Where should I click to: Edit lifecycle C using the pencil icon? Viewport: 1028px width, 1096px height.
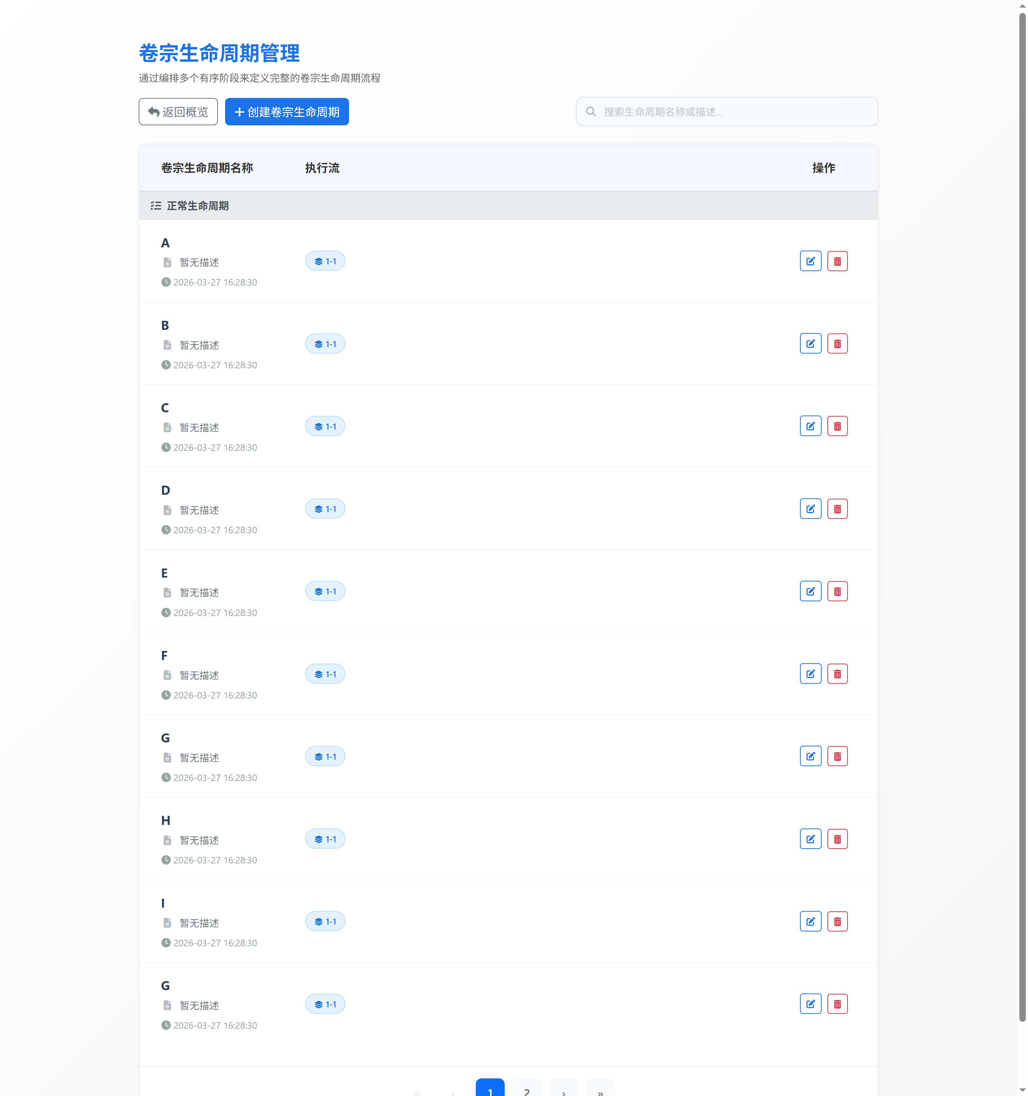click(x=810, y=426)
